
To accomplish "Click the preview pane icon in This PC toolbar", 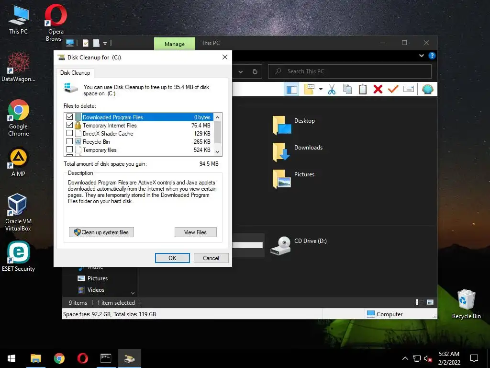I will click(x=291, y=90).
